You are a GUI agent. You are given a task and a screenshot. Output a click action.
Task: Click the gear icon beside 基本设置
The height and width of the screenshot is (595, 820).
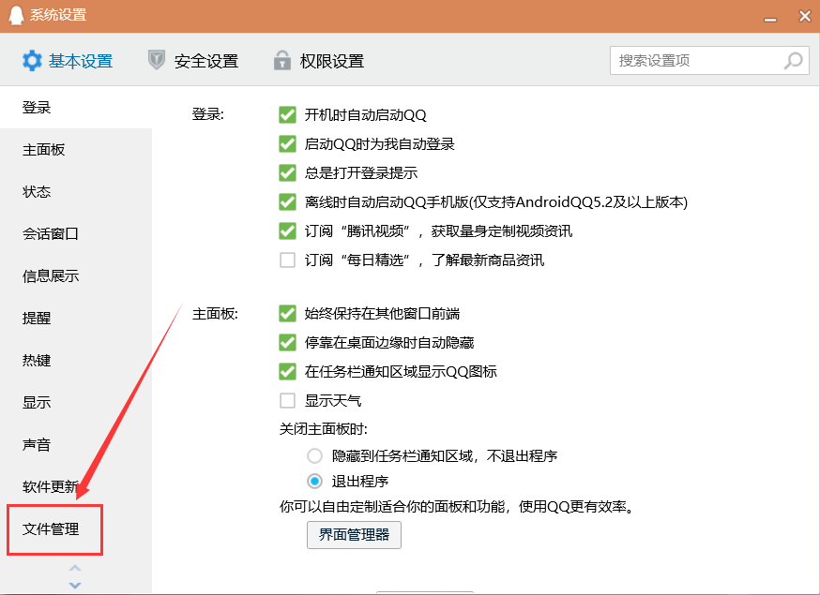click(x=32, y=61)
